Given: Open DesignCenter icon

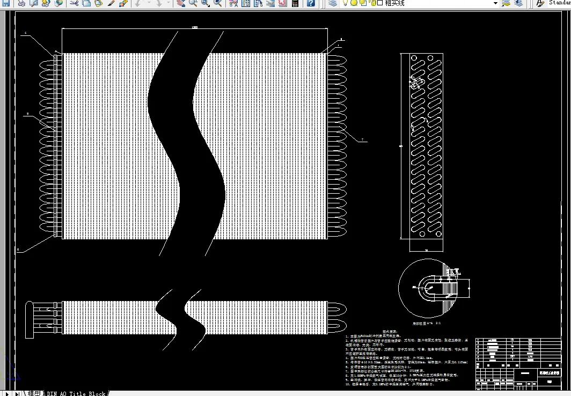Looking at the screenshot, I should pos(246,3).
